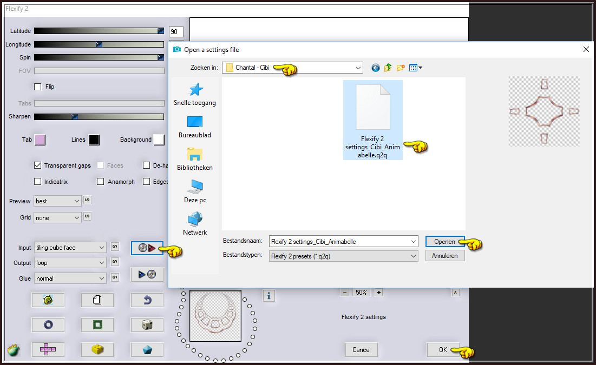
Task: Click the Flexify OK button
Action: [443, 350]
